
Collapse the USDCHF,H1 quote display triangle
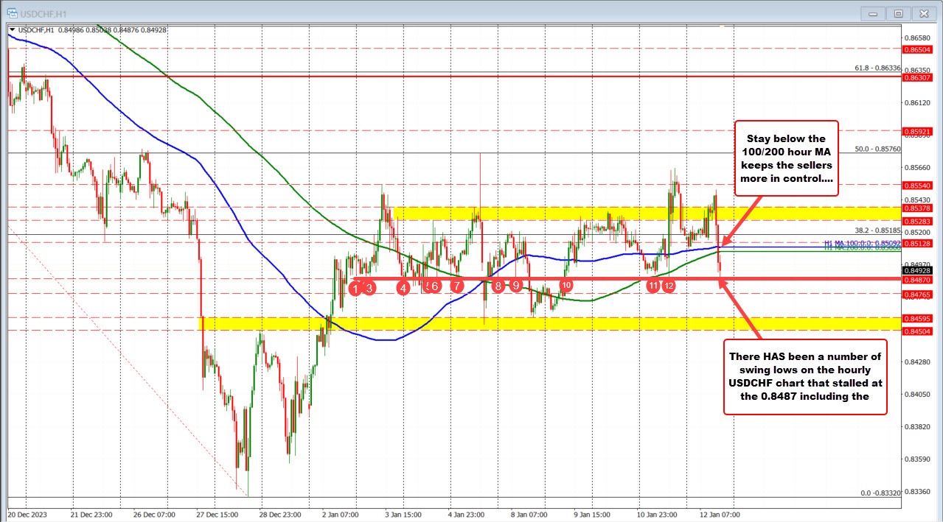pyautogui.click(x=10, y=30)
